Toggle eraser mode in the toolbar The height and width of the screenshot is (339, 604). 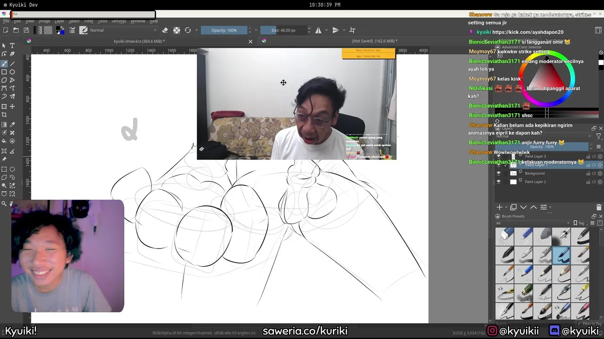point(165,30)
